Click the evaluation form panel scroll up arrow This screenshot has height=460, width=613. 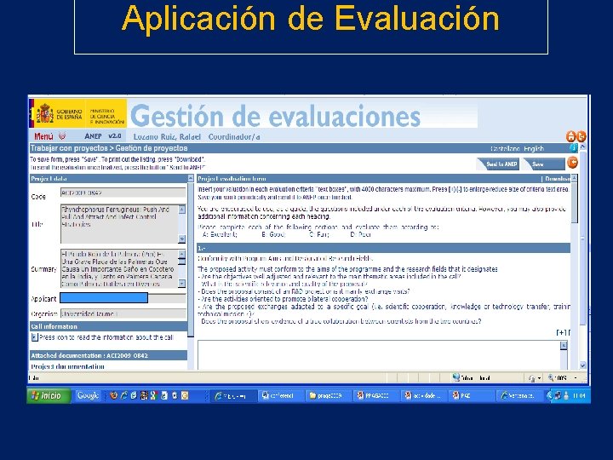coord(574,178)
